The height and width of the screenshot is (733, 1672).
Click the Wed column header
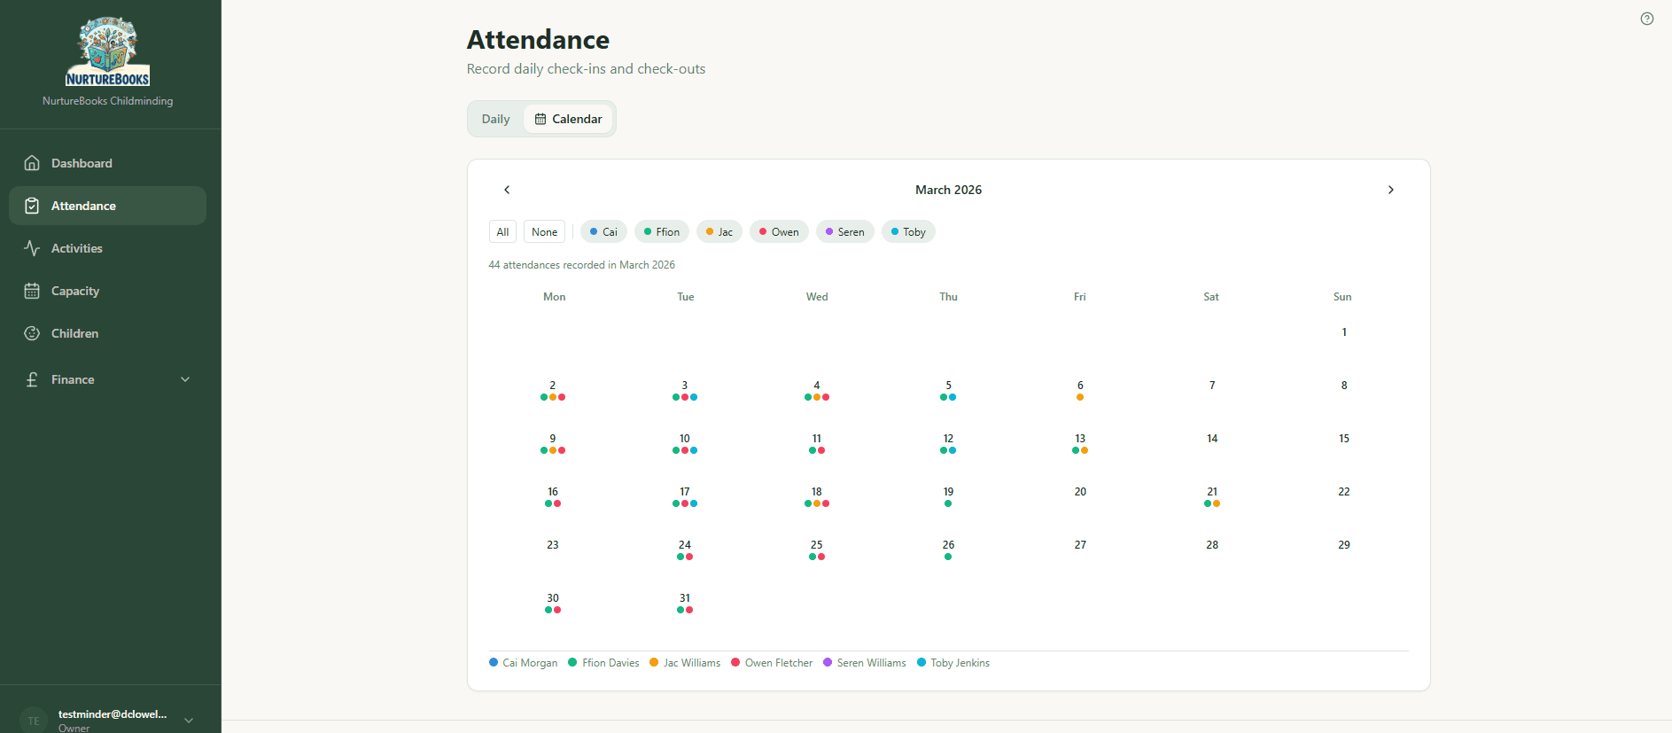click(x=817, y=297)
